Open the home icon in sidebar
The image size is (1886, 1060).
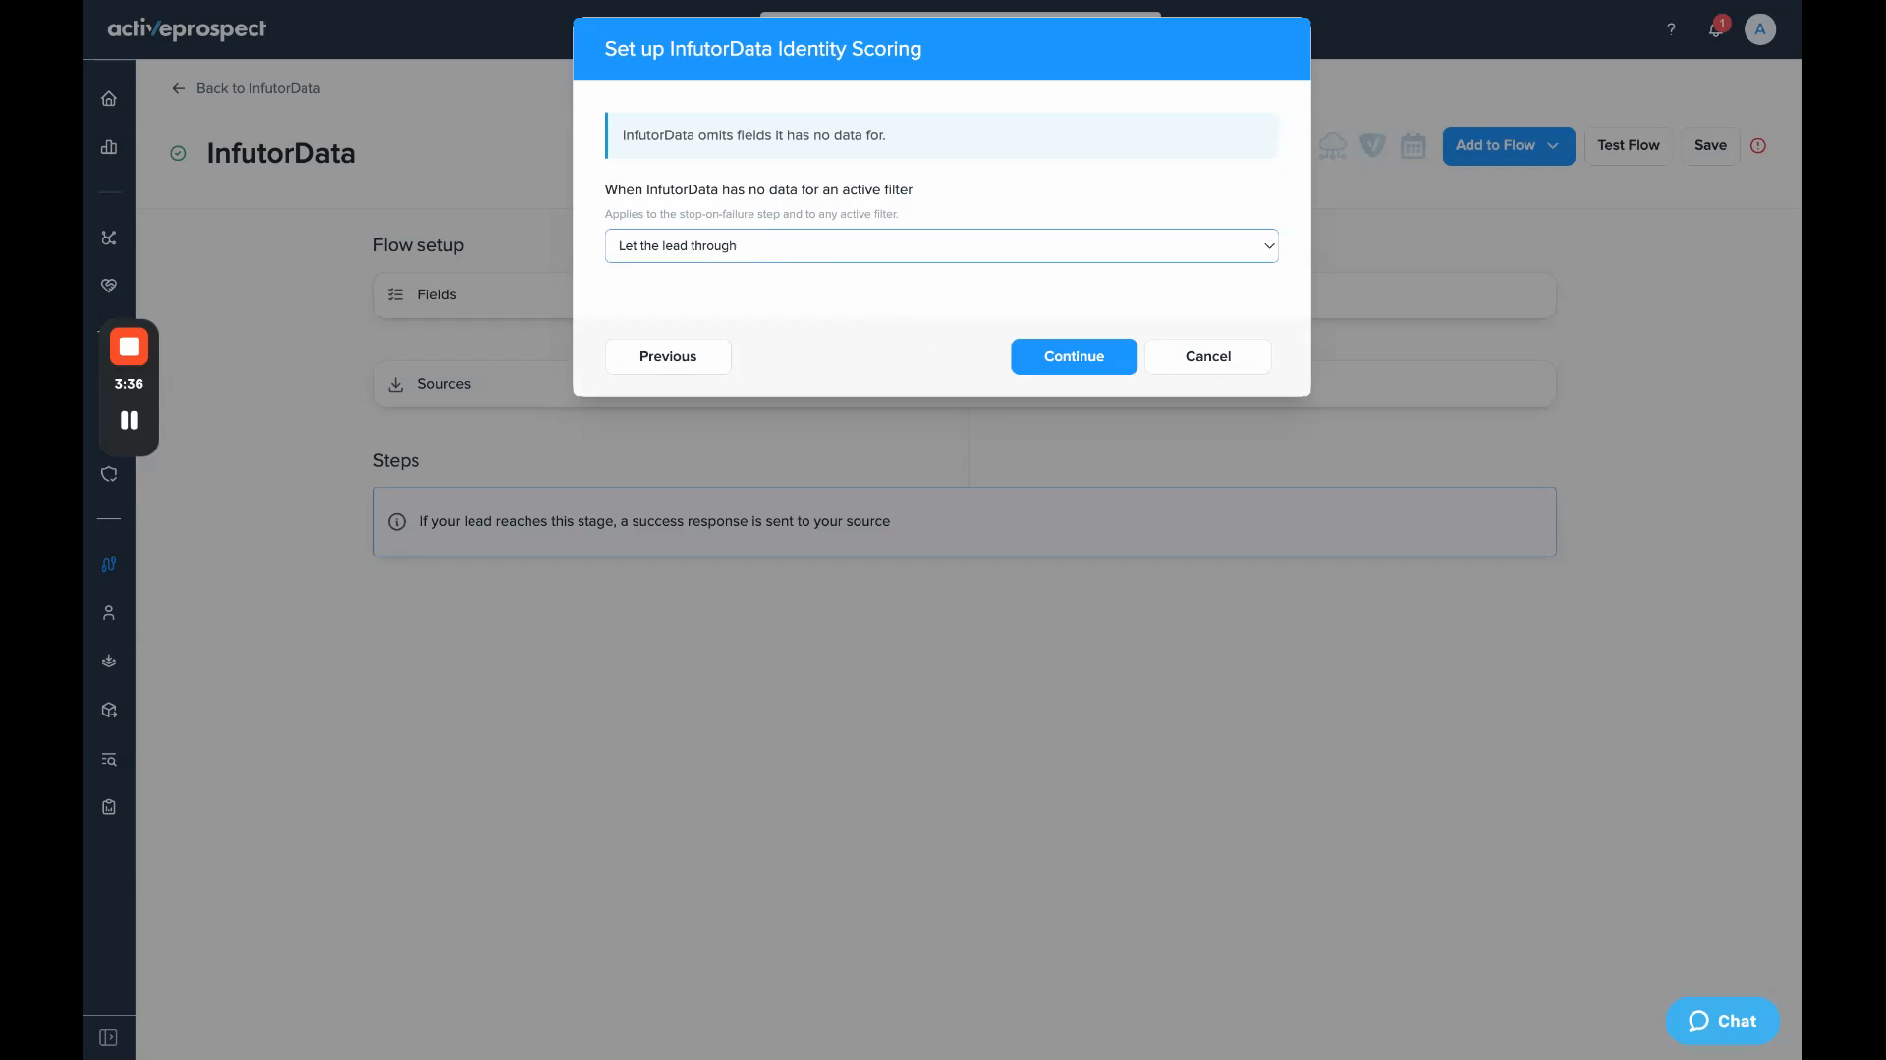click(x=109, y=98)
